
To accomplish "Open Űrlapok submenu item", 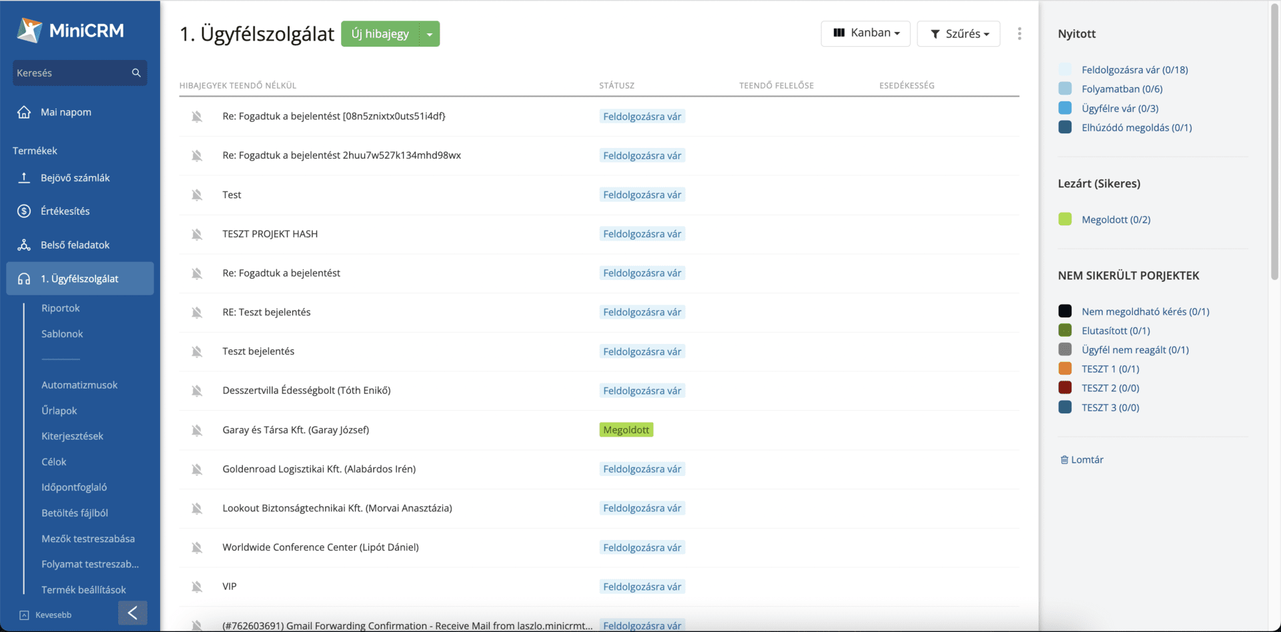I will (x=59, y=411).
